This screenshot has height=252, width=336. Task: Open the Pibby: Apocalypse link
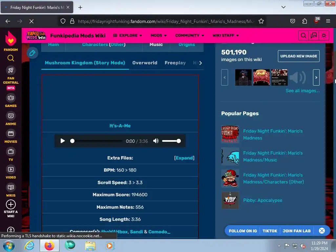tap(262, 200)
